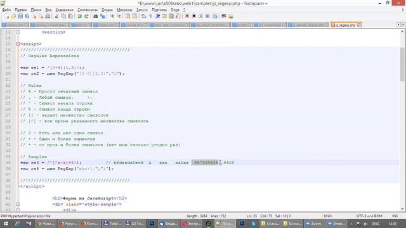Open Windows Start button

tap(6, 224)
